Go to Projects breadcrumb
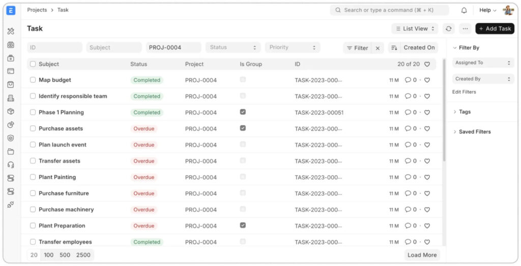The image size is (521, 266). point(37,10)
